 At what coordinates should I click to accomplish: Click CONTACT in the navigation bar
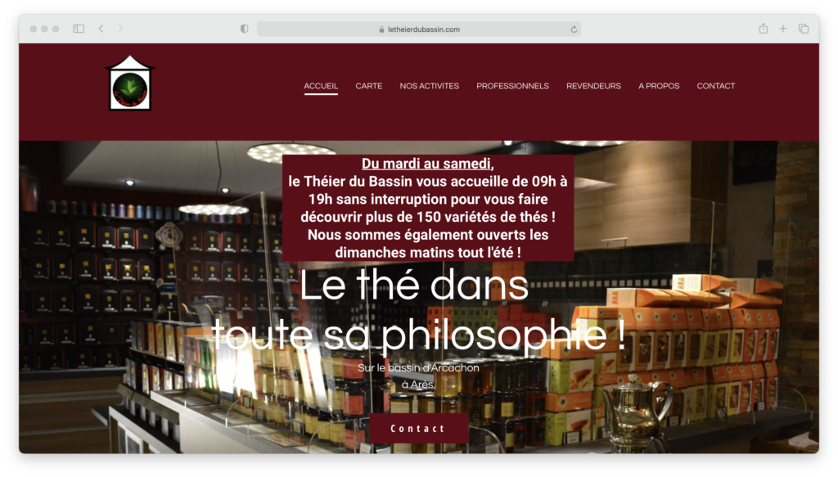click(715, 86)
